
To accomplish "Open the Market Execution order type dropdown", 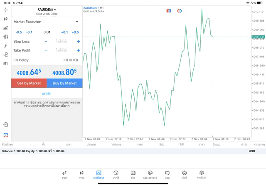I will (47, 22).
